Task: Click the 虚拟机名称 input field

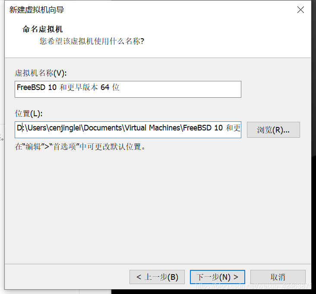Action: pos(128,89)
